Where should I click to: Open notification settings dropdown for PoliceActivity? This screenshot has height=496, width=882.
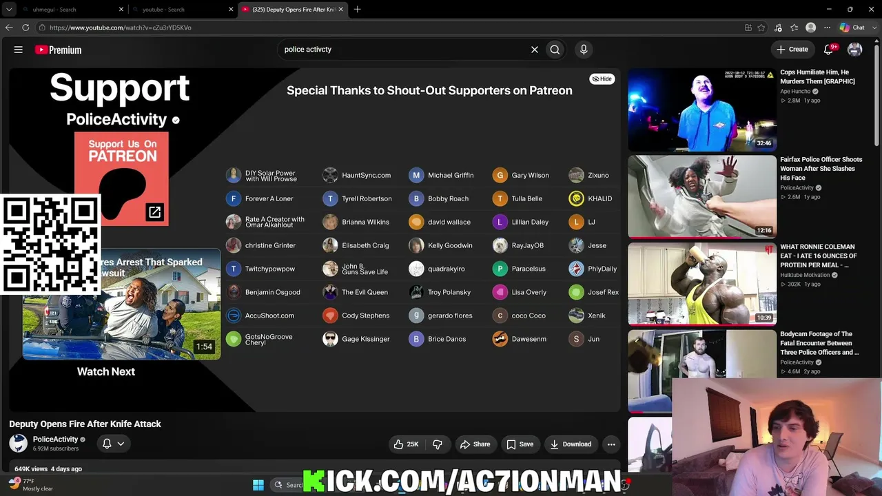point(113,444)
